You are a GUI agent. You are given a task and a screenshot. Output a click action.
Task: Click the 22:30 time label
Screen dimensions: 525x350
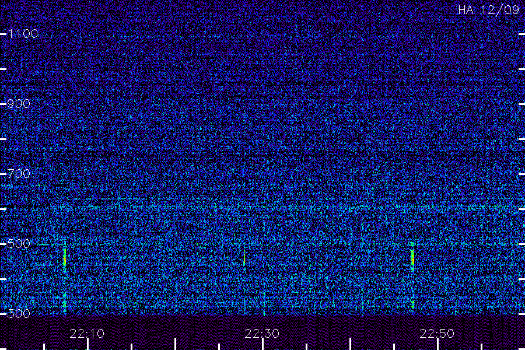[262, 334]
